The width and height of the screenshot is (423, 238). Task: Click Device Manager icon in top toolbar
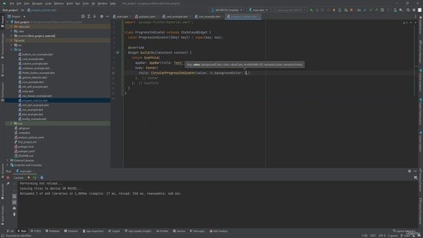395,10
